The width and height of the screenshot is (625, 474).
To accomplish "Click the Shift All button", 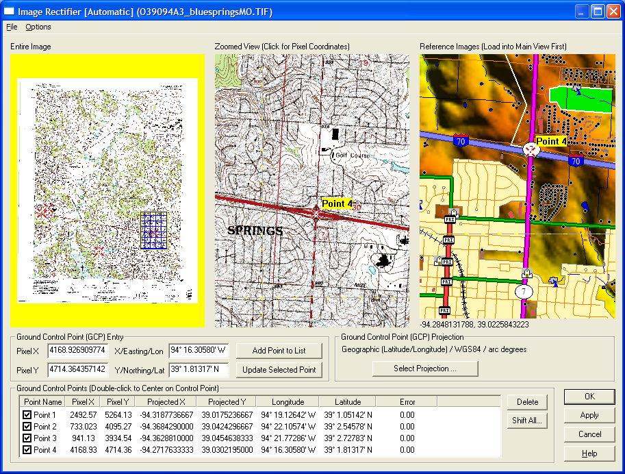I will pyautogui.click(x=527, y=421).
